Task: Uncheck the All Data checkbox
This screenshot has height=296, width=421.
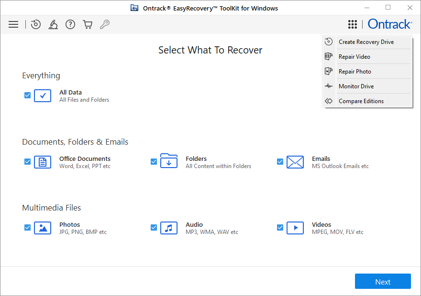Action: (27, 95)
